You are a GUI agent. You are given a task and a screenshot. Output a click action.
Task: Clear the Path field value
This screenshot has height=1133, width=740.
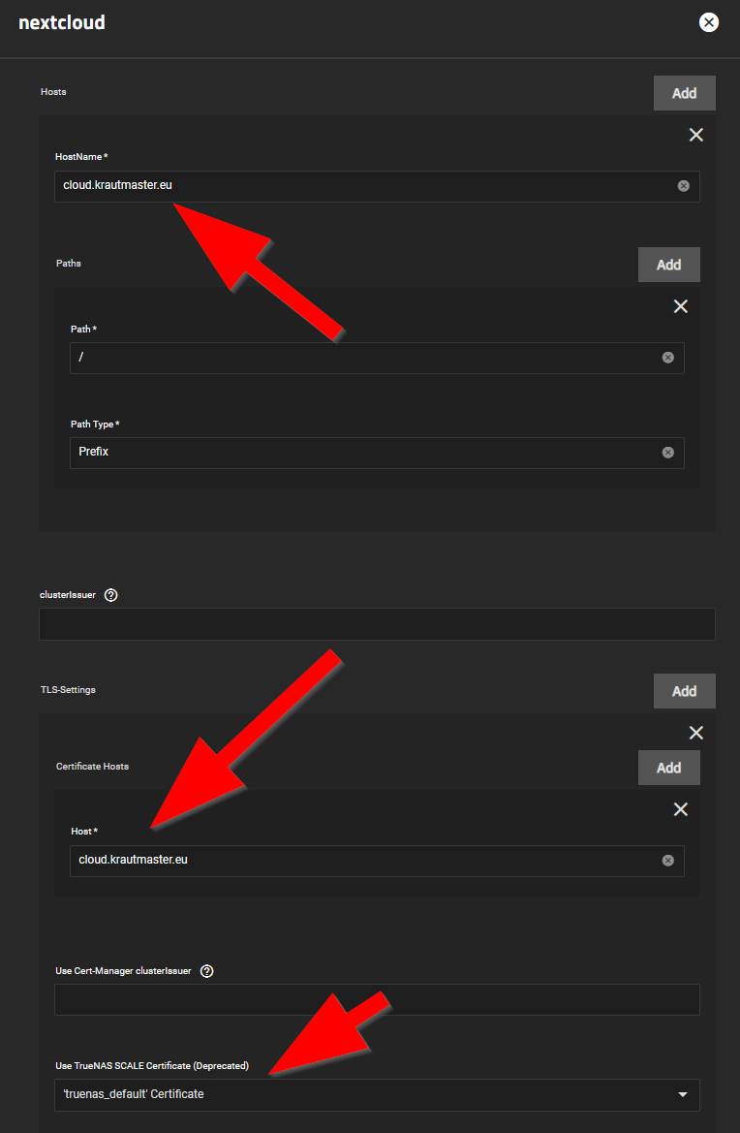point(667,358)
